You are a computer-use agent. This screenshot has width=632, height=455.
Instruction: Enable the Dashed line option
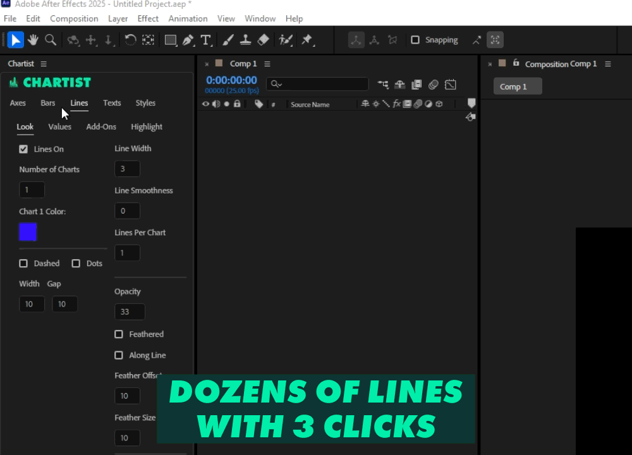pos(23,264)
